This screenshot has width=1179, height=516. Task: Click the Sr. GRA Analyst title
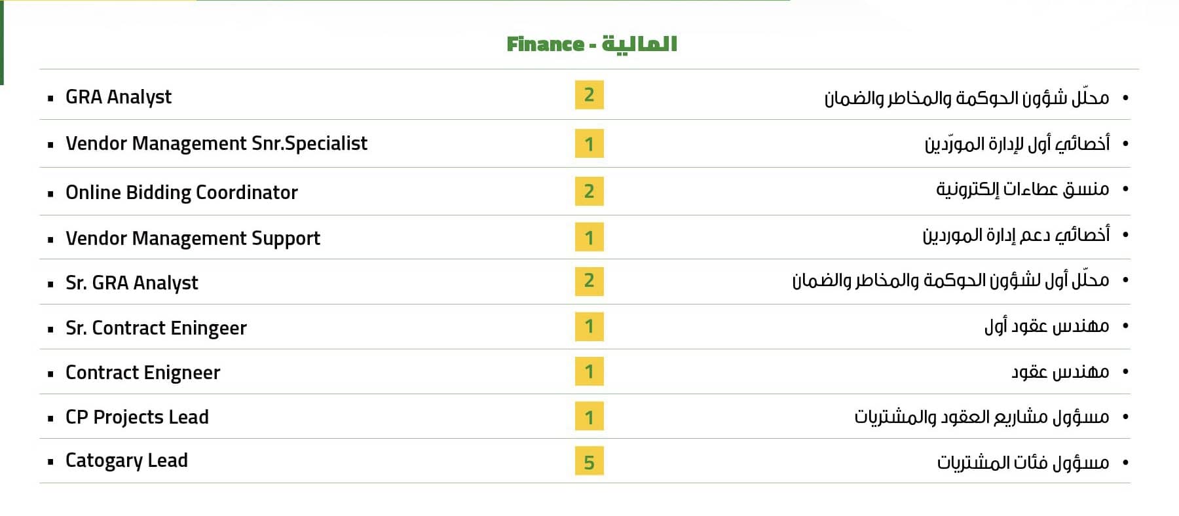[x=132, y=282]
